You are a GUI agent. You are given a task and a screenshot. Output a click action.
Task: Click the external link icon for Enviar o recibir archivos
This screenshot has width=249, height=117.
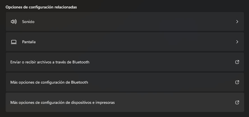click(x=237, y=62)
